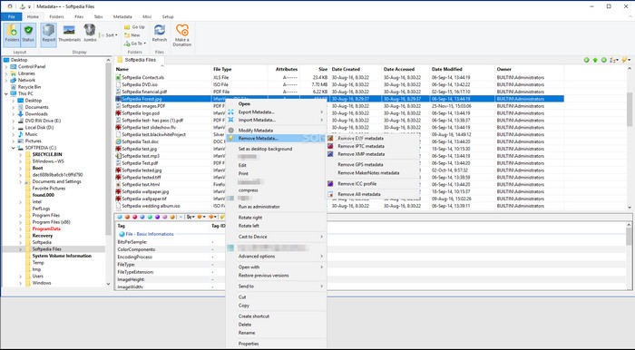Viewport: 635px width, 350px height.
Task: Select DVD RW Drive (E:) in the tree
Action: tap(43, 121)
